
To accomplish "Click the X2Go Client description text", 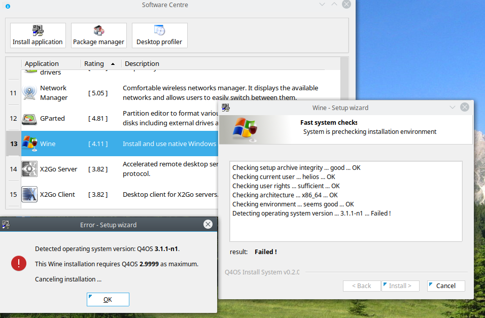I will click(x=170, y=195).
